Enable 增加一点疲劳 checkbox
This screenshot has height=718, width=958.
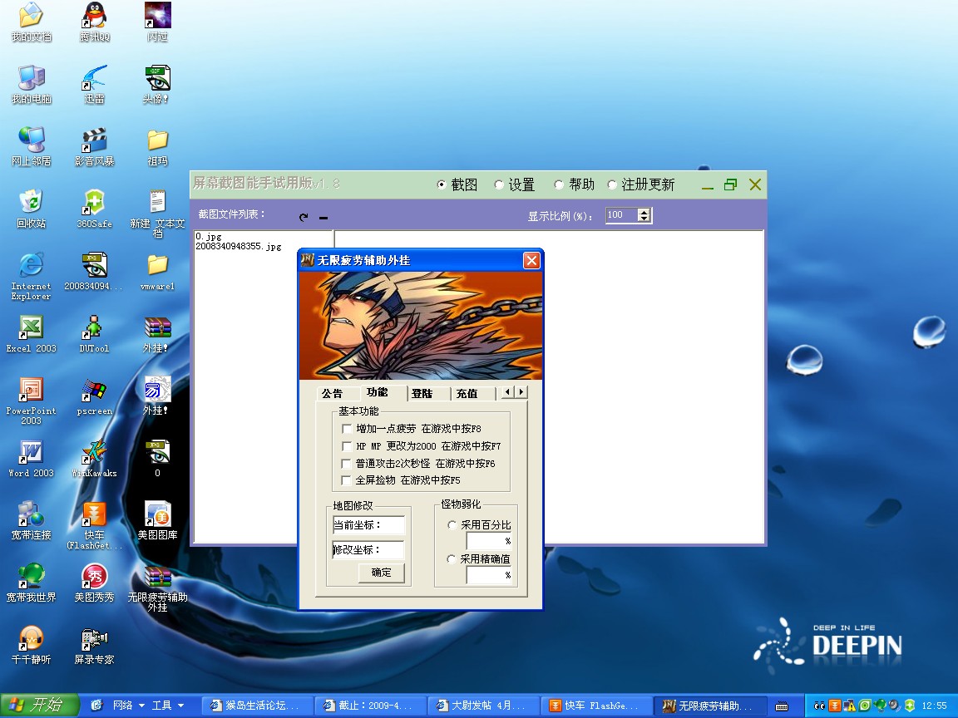point(347,429)
